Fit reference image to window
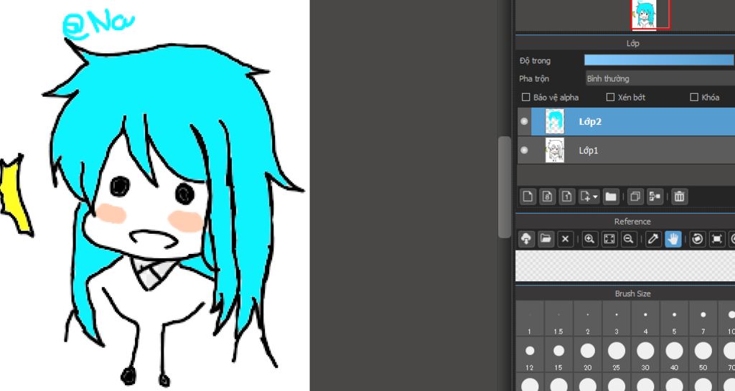 [609, 240]
